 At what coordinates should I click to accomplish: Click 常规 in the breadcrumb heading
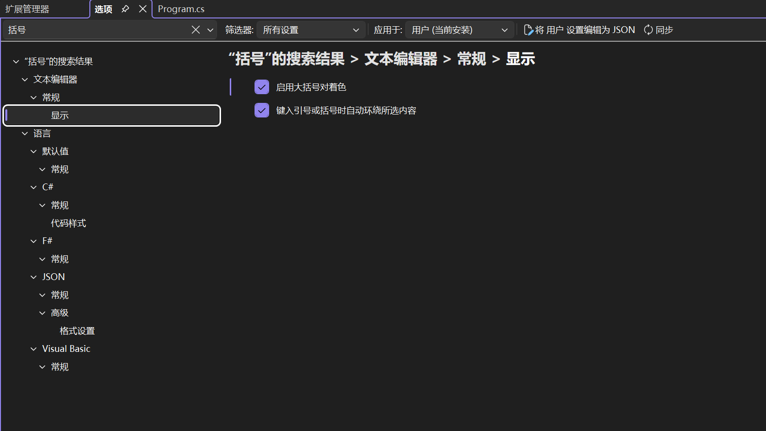pos(472,59)
